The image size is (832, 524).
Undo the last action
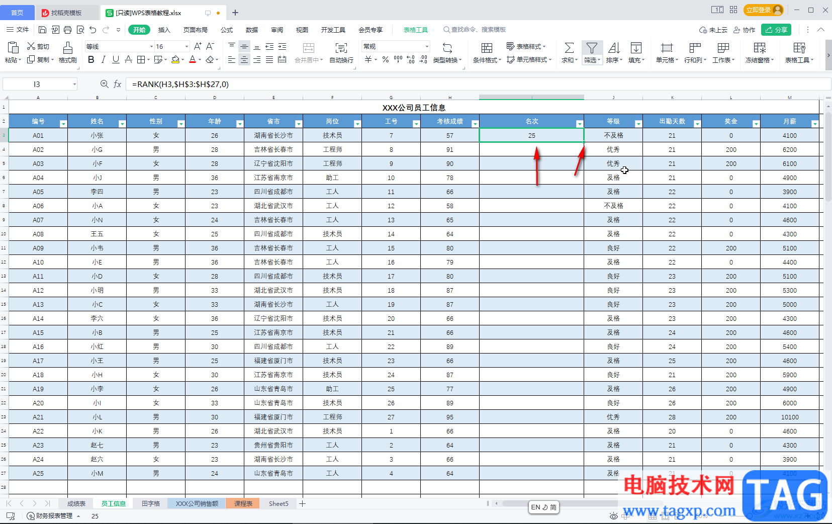(93, 30)
